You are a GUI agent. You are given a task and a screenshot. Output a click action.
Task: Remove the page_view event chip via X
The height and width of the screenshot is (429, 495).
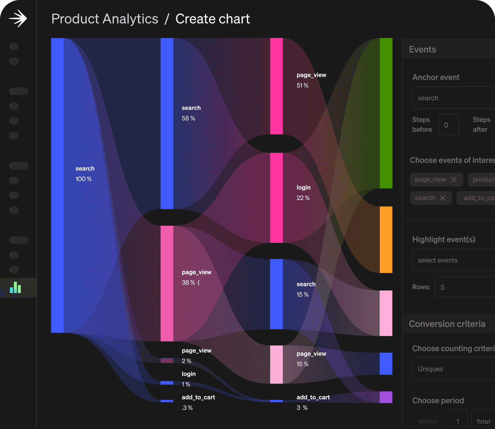point(454,180)
